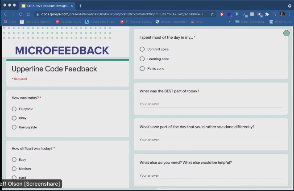The width and height of the screenshot is (294, 191).
Task: Go back to the previous page
Action: [6, 14]
